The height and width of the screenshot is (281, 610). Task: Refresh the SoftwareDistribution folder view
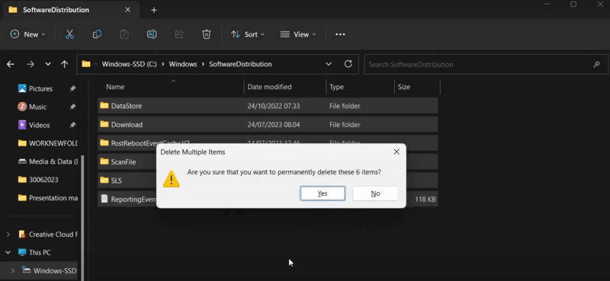click(x=348, y=64)
